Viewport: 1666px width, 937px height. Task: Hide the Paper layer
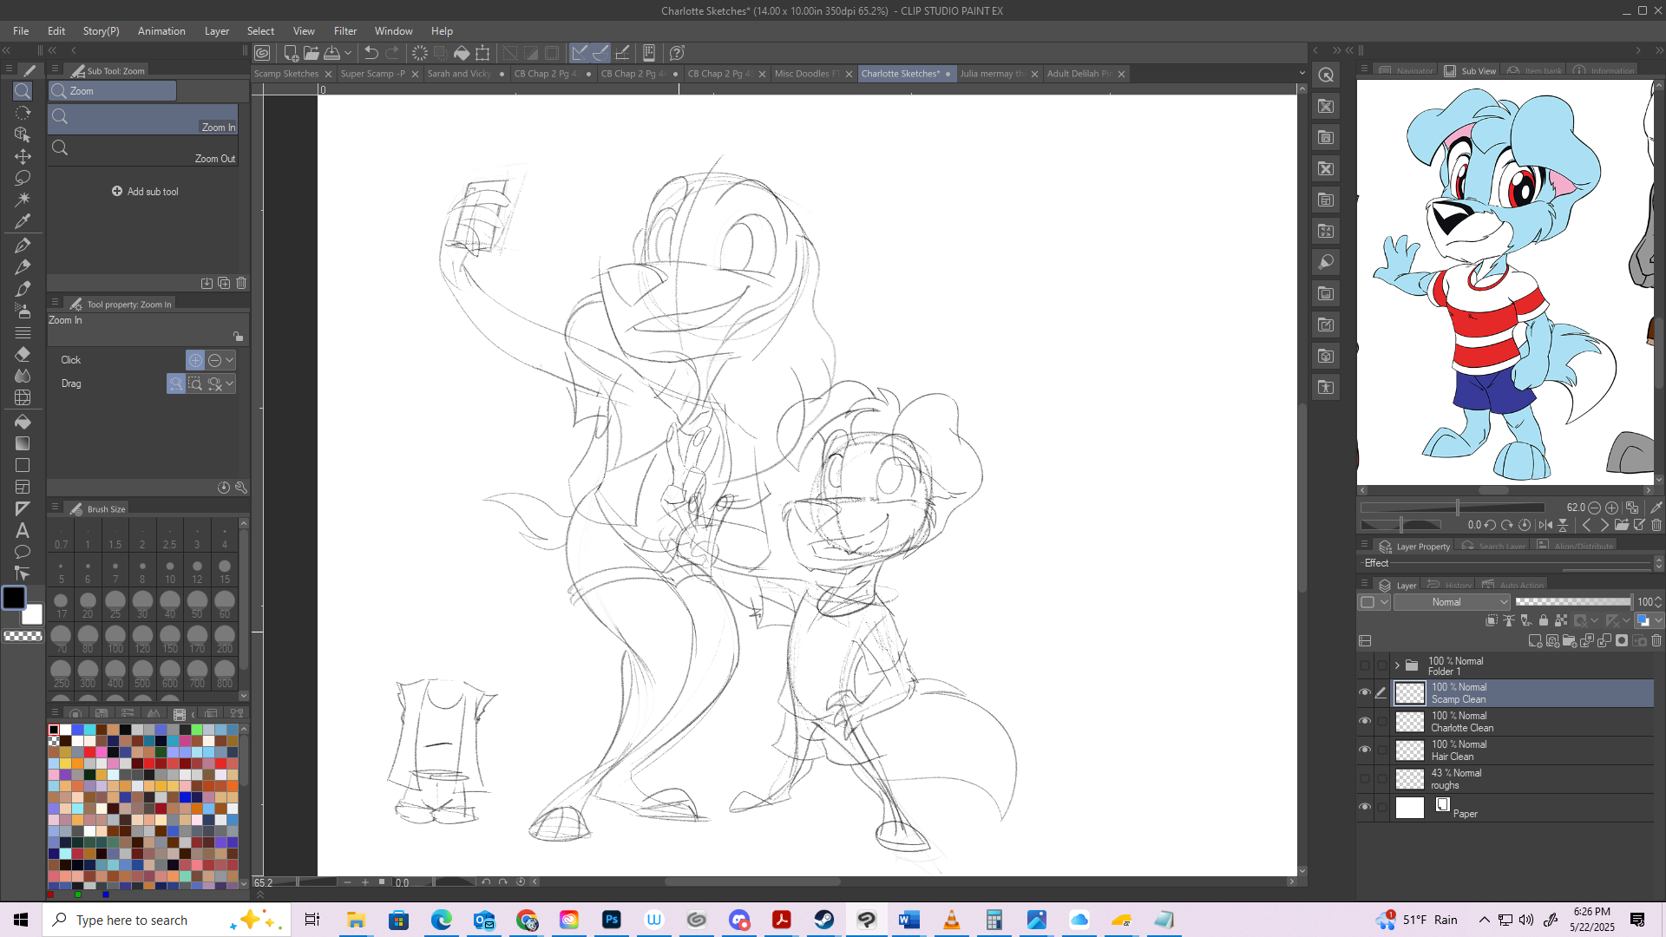pyautogui.click(x=1365, y=807)
